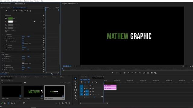This screenshot has width=193, height=108.
Task: Add a marker from the timeline header
Action: click(x=92, y=82)
